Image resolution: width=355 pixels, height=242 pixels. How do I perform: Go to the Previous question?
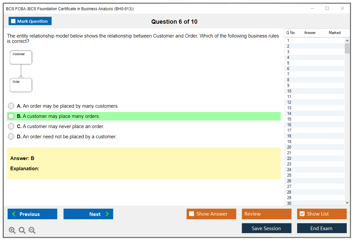tap(32, 214)
